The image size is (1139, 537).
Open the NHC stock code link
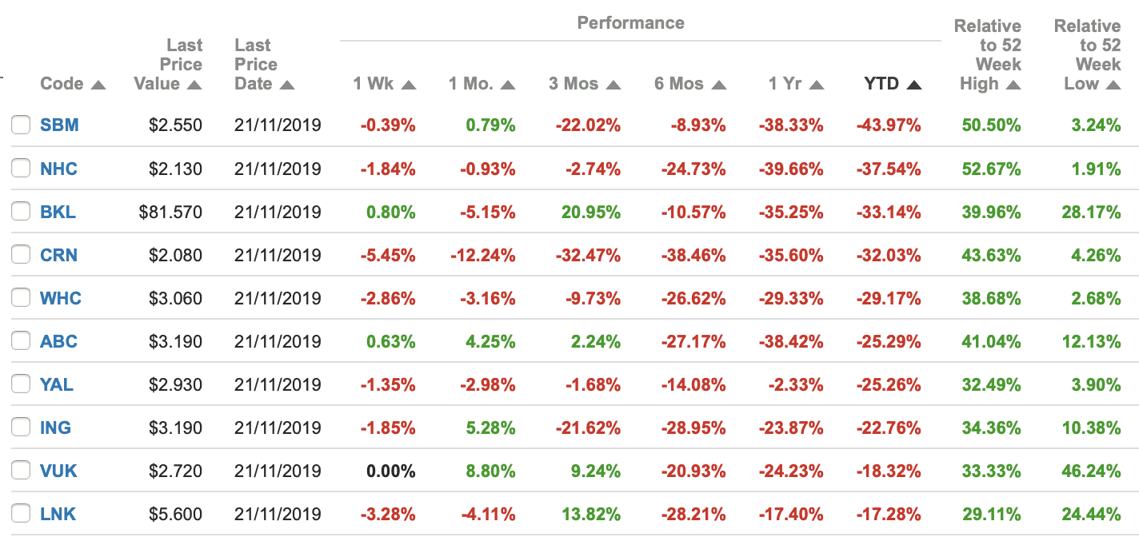58,169
